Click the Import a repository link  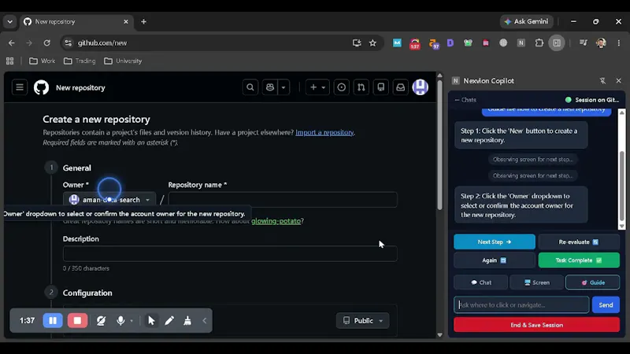[324, 132]
